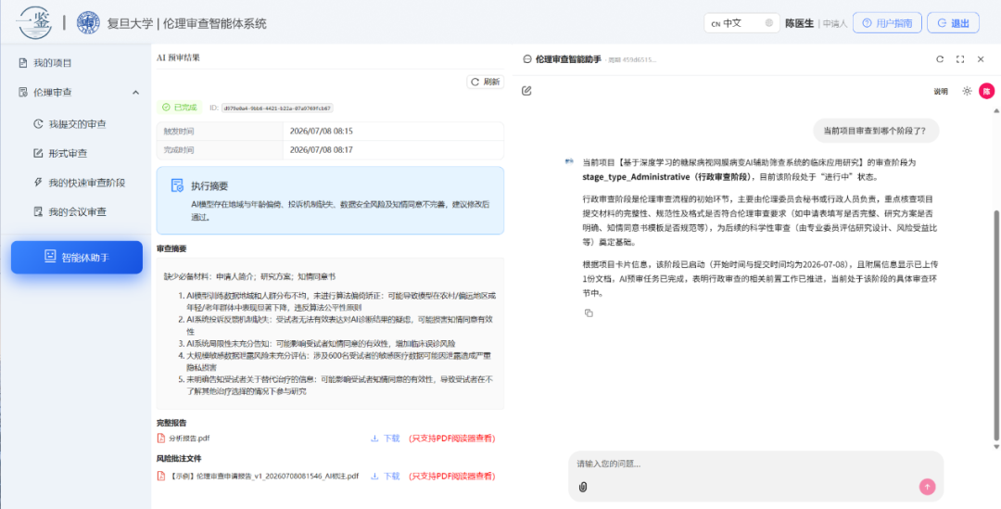1001x509 pixels.
Task: Click the 触发时间 value 2026/07/08 08:15
Action: point(321,131)
